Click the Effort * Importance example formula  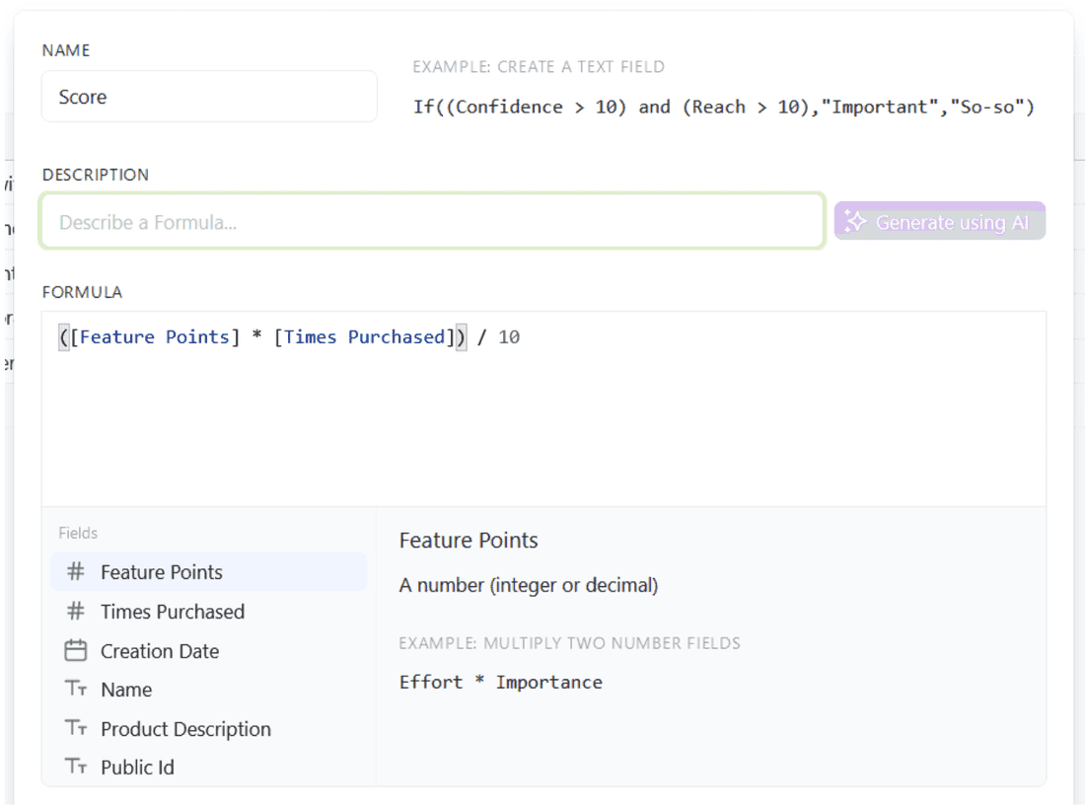pyautogui.click(x=500, y=682)
